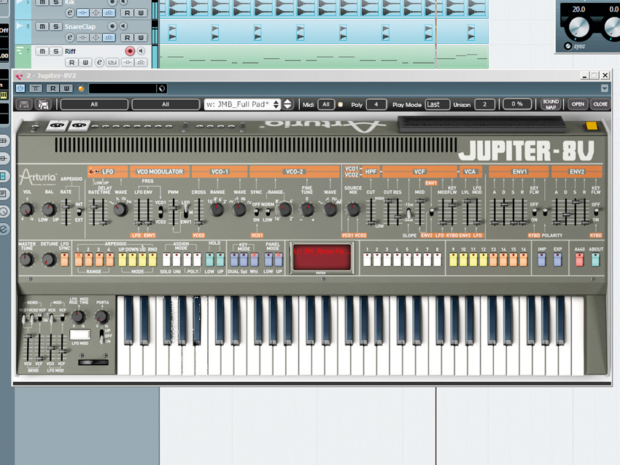
Task: Click the save-as multiple floppy icon
Action: pos(44,104)
